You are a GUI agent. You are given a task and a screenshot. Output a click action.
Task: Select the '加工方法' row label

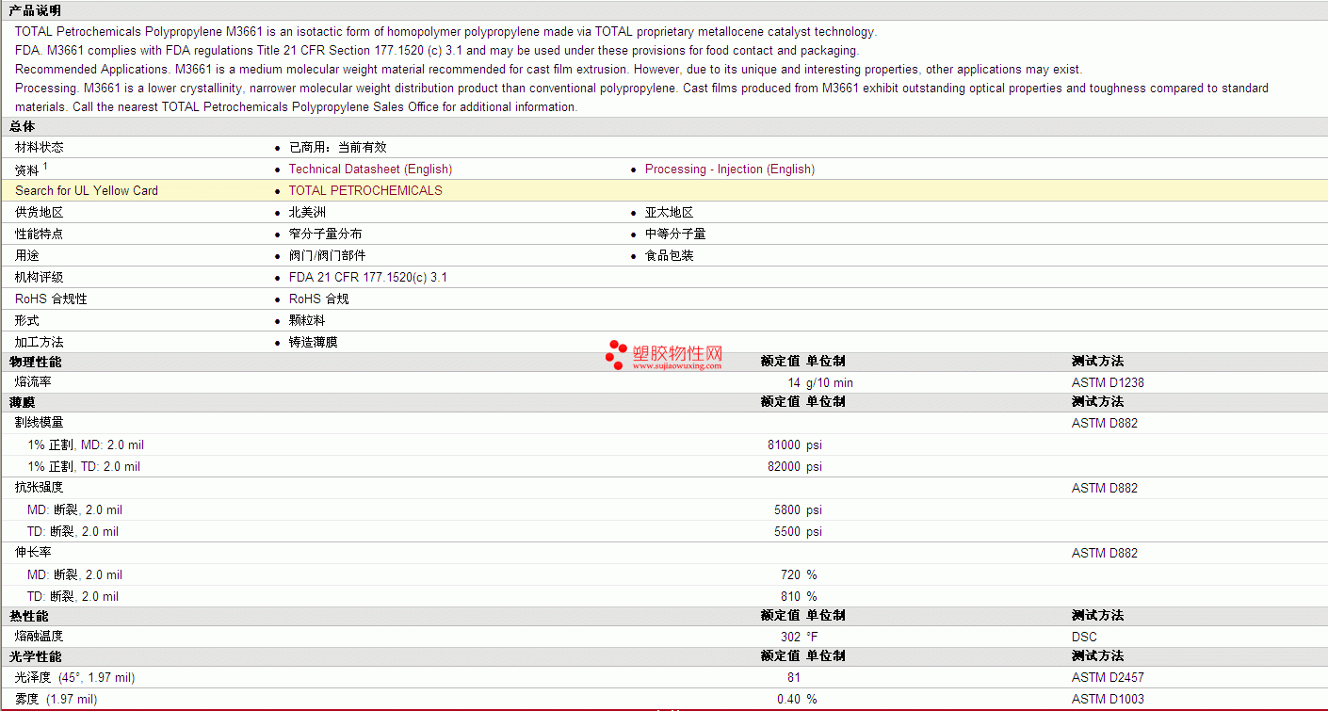[x=40, y=342]
